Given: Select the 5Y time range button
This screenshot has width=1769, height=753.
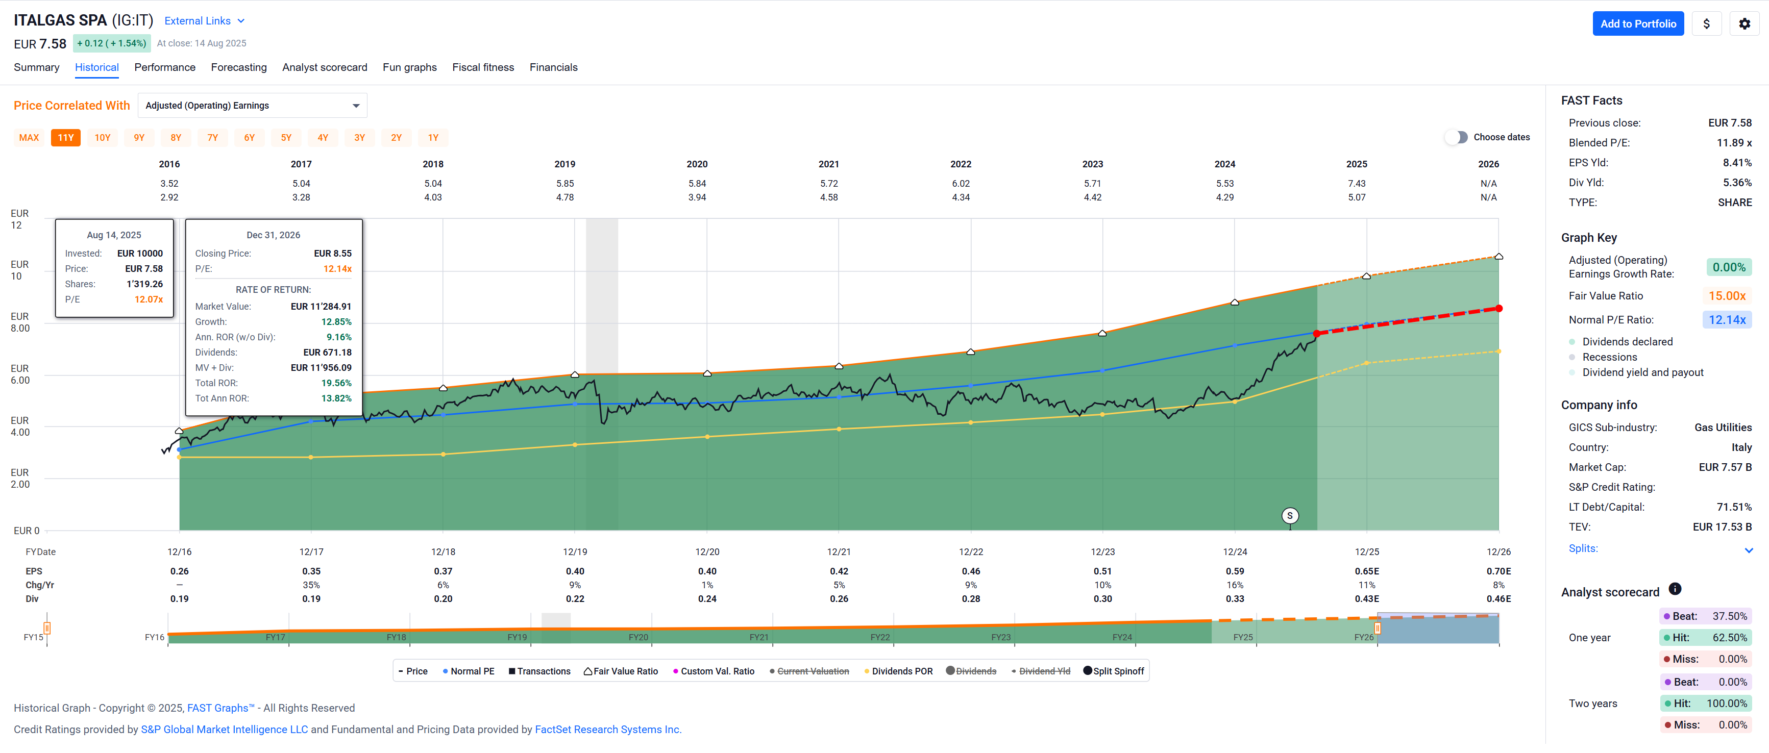Looking at the screenshot, I should [286, 138].
